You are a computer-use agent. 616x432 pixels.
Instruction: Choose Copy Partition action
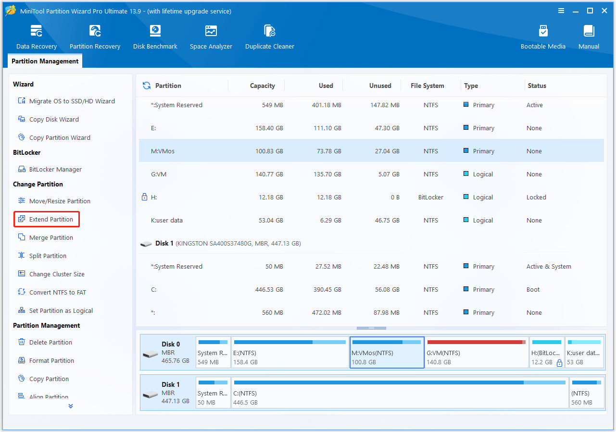point(43,379)
